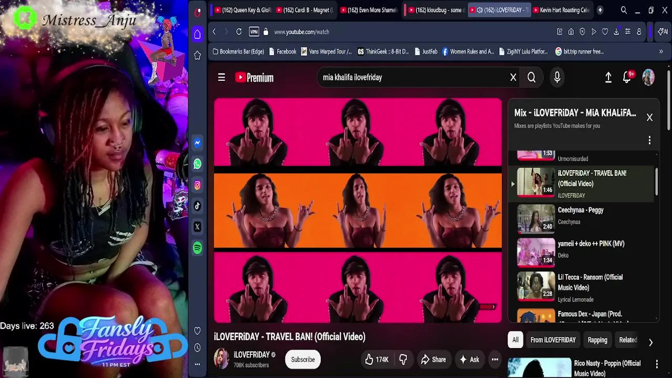Start voice search microphone
Screen dimensions: 672x378
[x=557, y=78]
